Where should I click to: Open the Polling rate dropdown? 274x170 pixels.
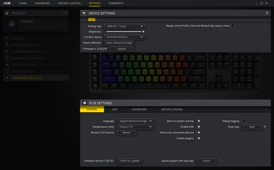coord(125,26)
